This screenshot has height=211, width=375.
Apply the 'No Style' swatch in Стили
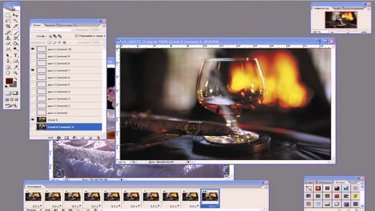(309, 188)
